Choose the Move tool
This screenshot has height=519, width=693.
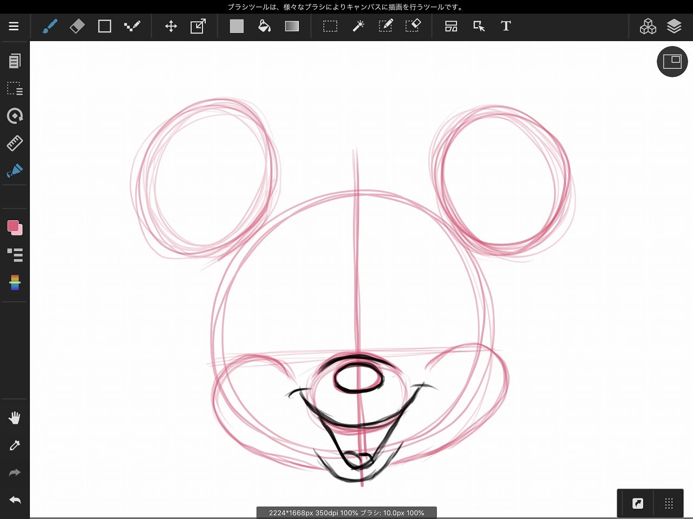[171, 26]
